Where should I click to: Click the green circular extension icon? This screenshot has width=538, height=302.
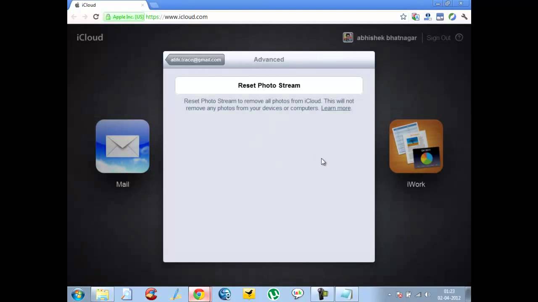[x=452, y=17]
